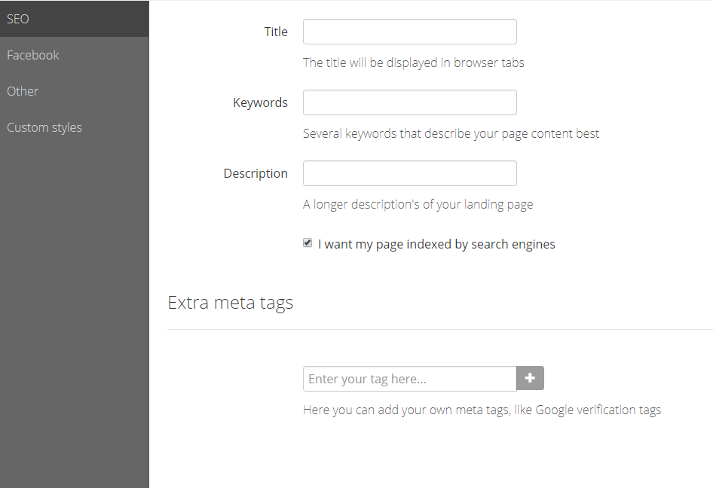Select the Other tab in sidebar
This screenshot has width=713, height=488.
pyautogui.click(x=74, y=91)
